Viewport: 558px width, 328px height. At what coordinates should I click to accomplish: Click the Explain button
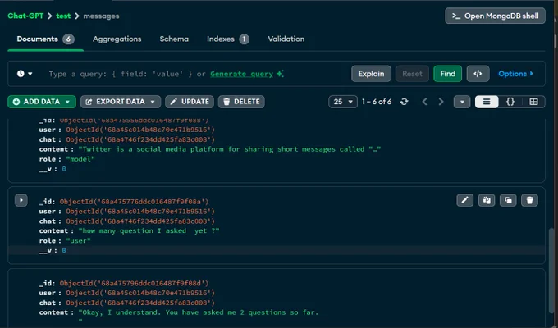click(x=371, y=74)
